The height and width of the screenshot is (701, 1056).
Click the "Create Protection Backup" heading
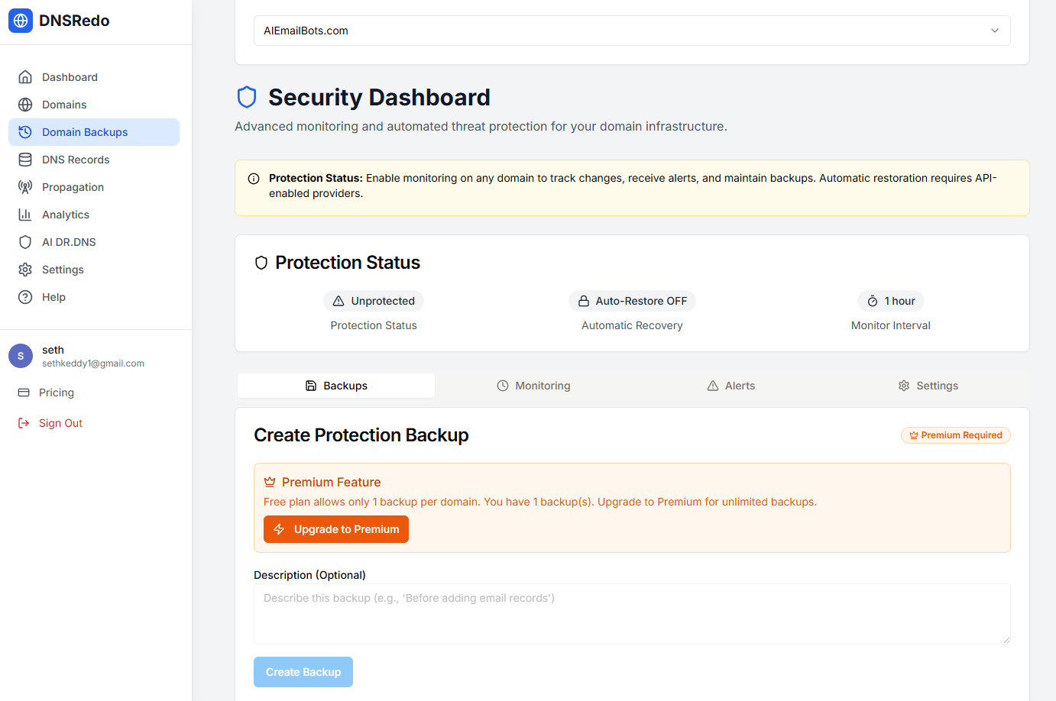[361, 435]
